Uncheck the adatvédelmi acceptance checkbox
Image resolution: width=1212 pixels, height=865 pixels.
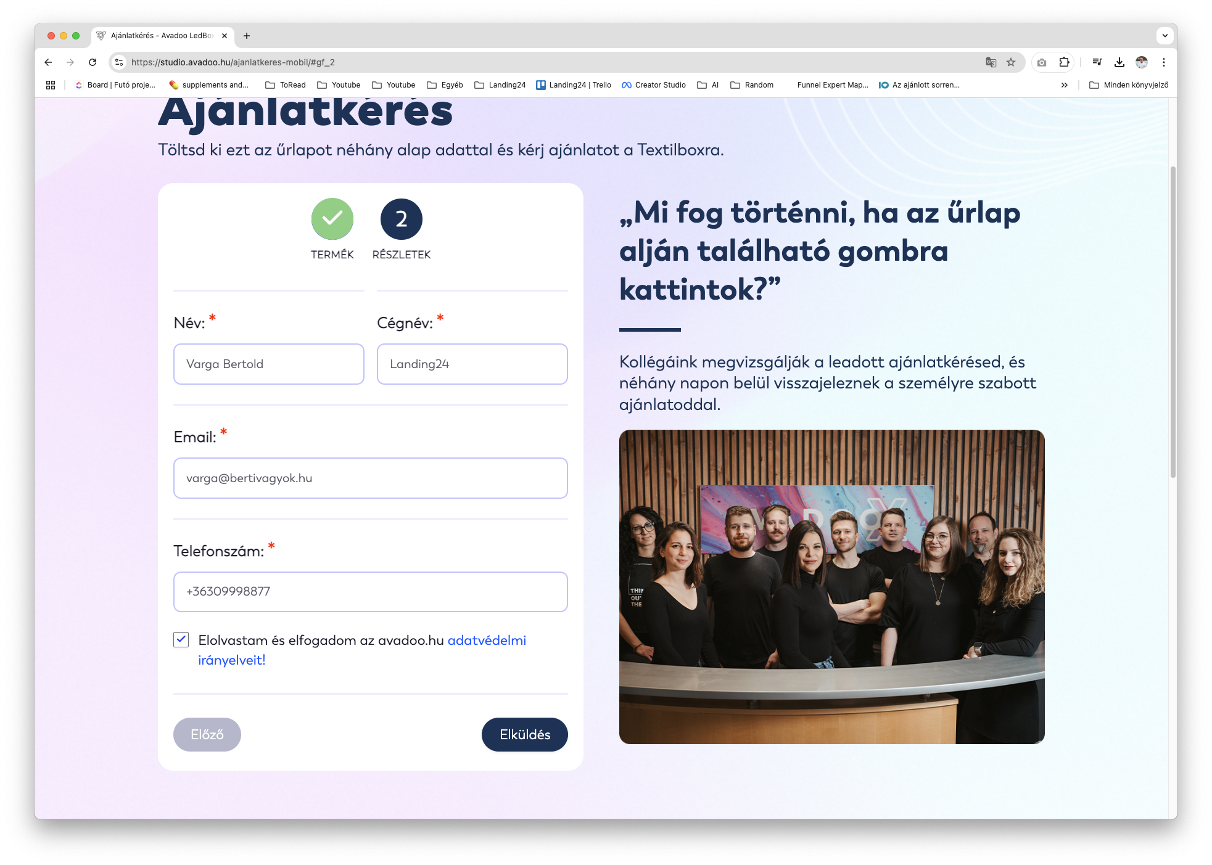coord(181,640)
